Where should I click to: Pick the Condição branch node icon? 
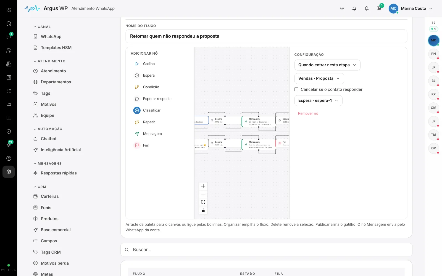tap(137, 87)
